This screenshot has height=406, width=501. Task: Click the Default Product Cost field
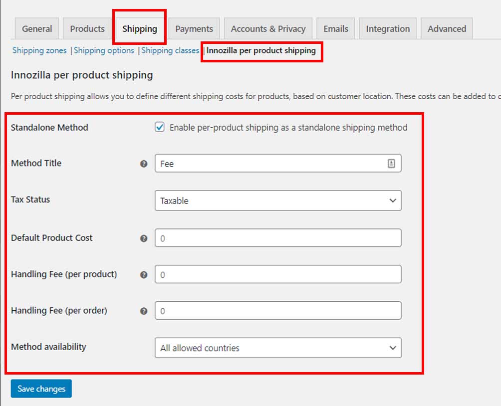coord(278,238)
